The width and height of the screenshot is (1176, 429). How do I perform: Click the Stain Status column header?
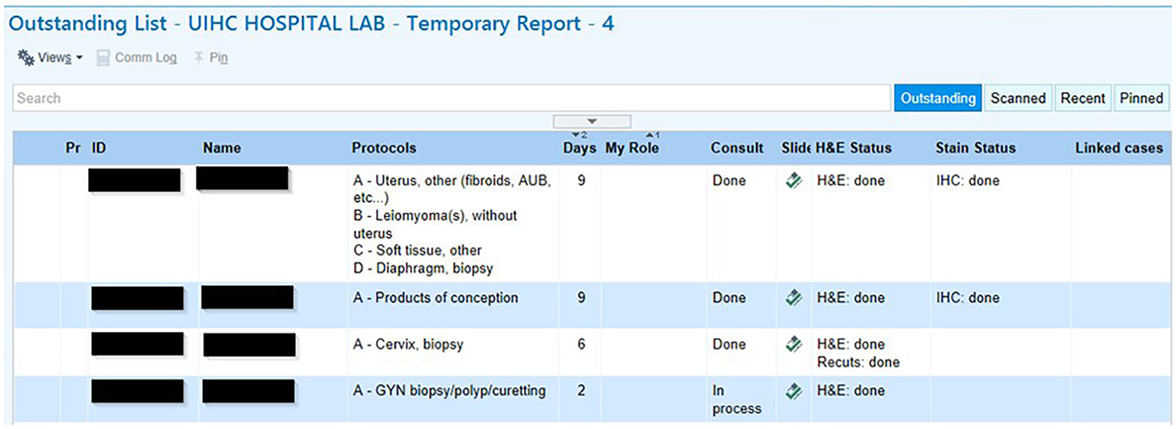tap(975, 148)
